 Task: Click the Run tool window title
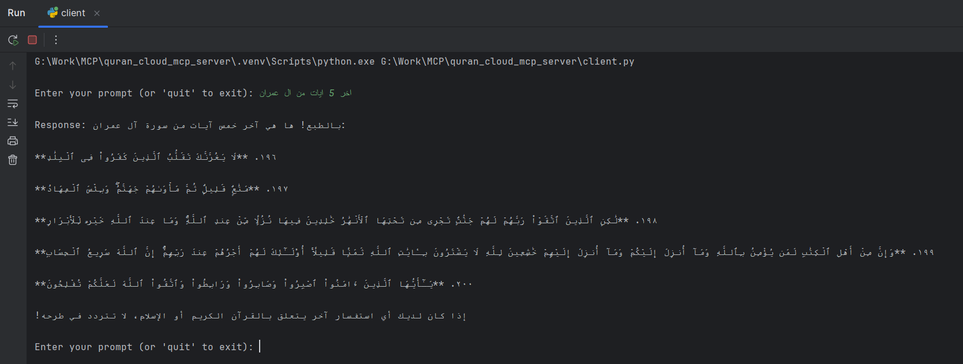pos(16,13)
